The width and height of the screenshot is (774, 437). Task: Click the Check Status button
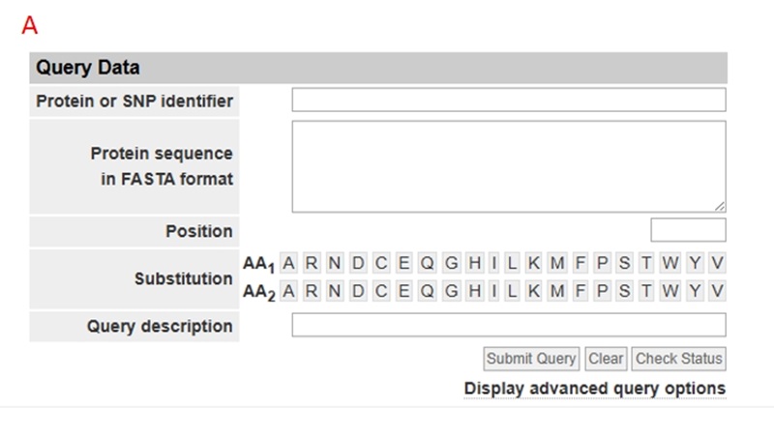point(679,359)
